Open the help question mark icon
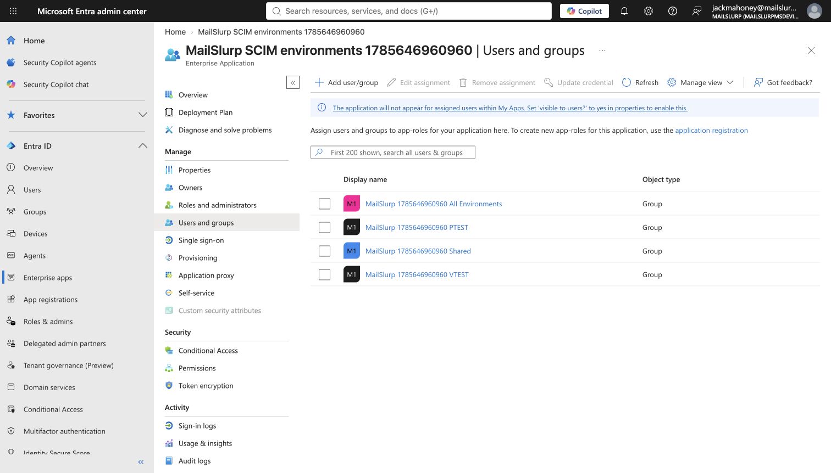This screenshot has width=831, height=473. (673, 11)
